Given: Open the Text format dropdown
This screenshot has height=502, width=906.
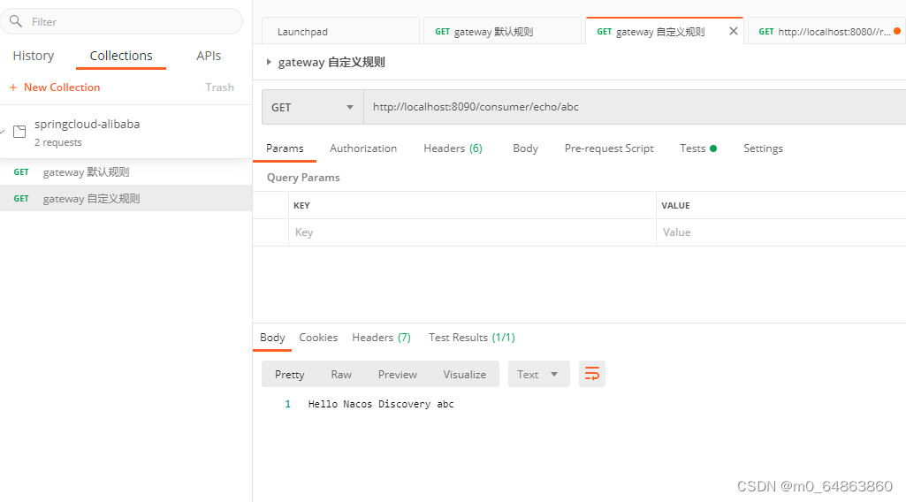Looking at the screenshot, I should tap(538, 374).
